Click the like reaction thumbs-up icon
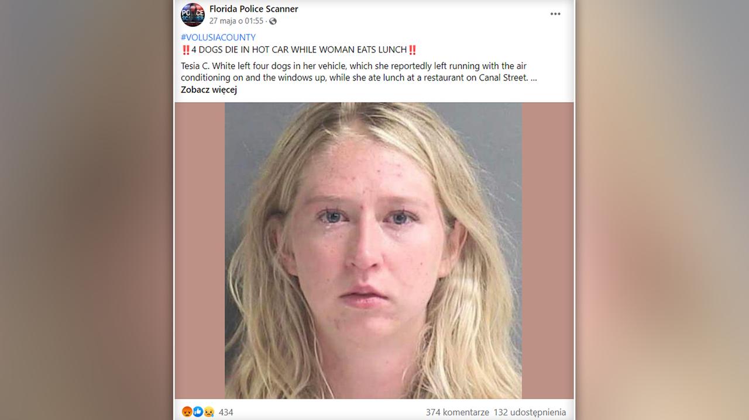 pos(198,412)
